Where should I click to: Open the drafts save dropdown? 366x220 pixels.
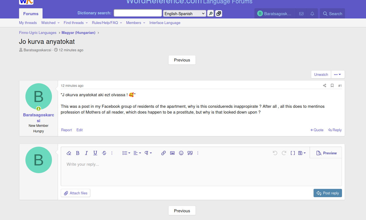tap(302, 153)
